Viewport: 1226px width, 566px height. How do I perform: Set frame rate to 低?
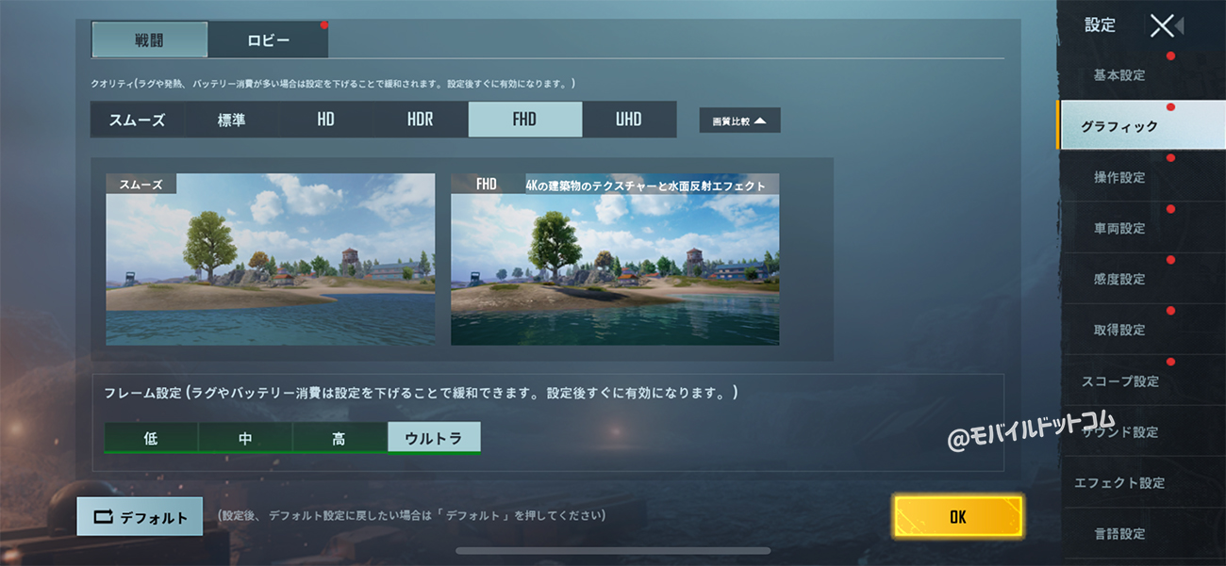151,438
